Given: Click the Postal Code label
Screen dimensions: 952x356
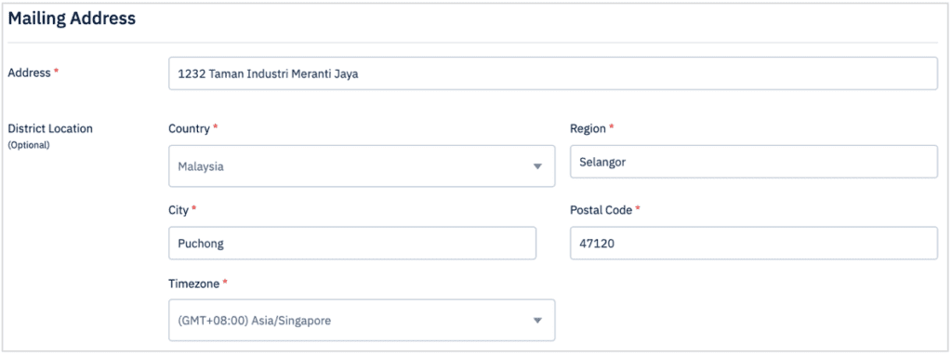Looking at the screenshot, I should (602, 209).
